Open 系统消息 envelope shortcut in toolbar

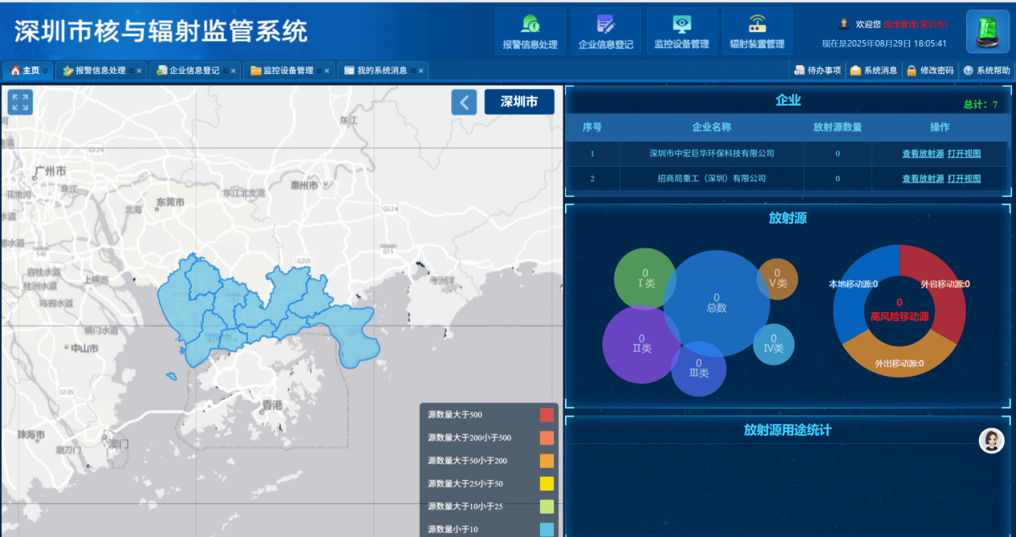[874, 71]
